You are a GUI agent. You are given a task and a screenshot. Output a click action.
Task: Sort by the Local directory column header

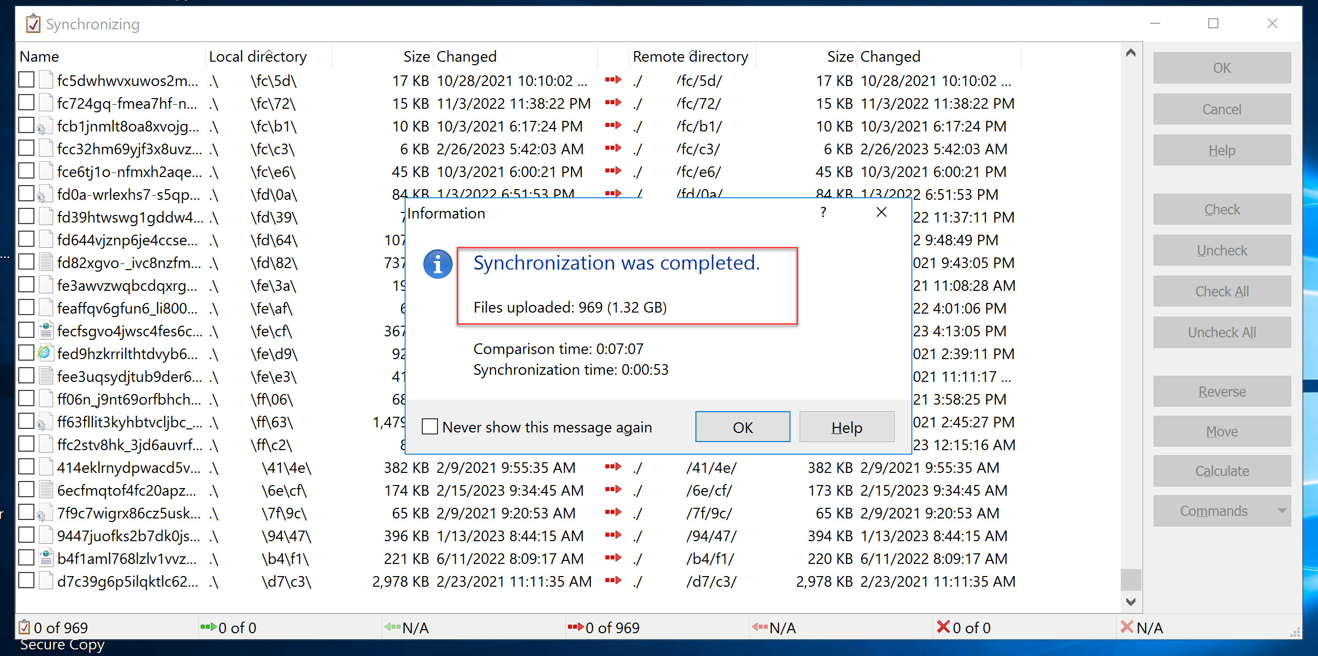[x=257, y=56]
